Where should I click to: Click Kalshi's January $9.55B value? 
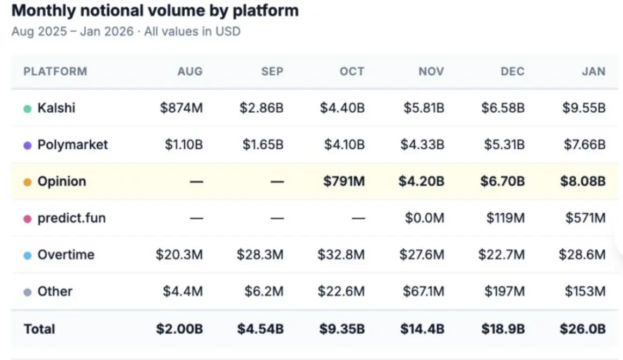584,108
